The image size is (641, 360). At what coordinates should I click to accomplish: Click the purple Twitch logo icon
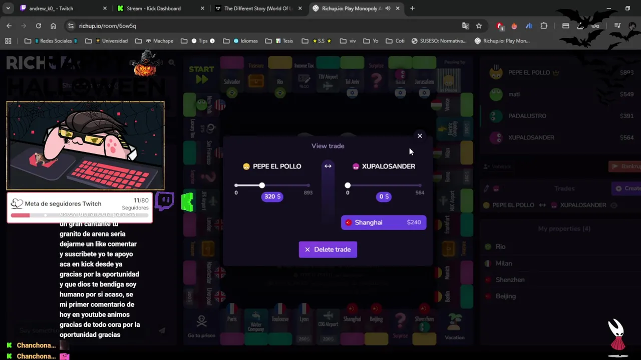(x=164, y=201)
